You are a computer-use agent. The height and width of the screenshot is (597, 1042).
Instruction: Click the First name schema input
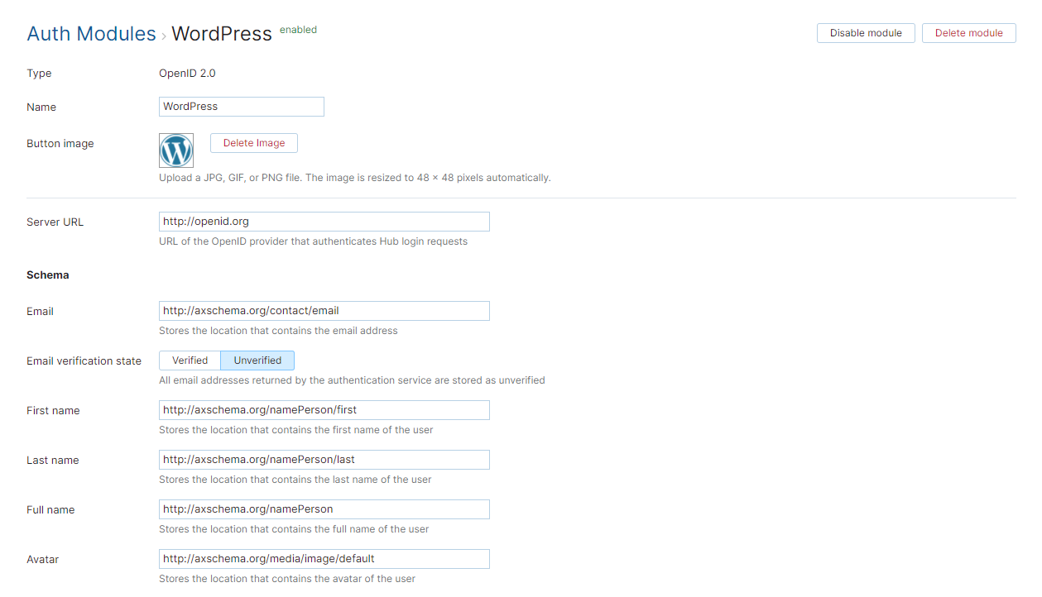click(324, 409)
